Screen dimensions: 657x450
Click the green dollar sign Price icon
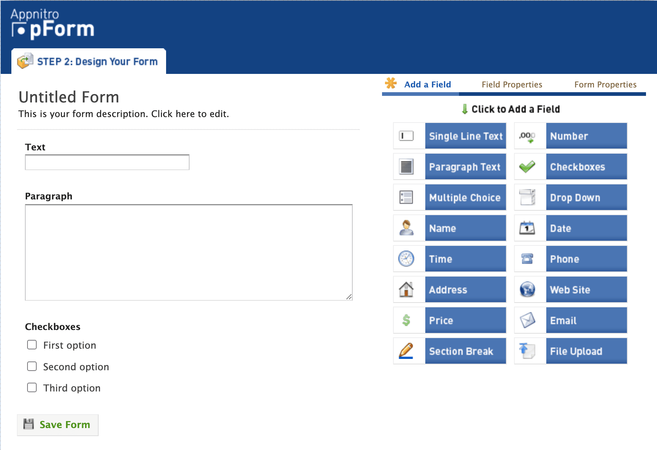(406, 320)
